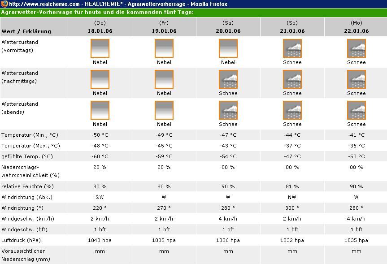Select the 18.01.06 date column header
The height and width of the screenshot is (264, 387).
pyautogui.click(x=100, y=31)
